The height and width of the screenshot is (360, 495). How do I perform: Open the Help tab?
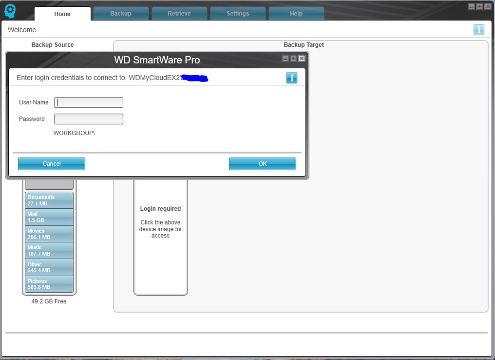296,14
